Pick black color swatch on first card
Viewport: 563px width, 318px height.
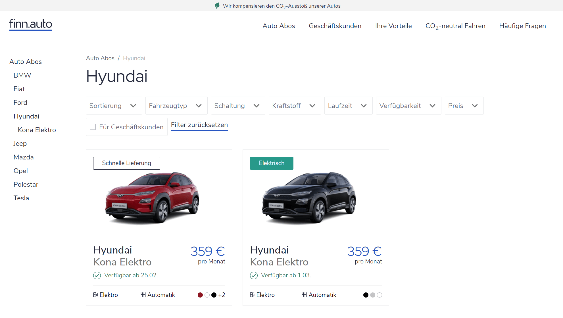click(214, 295)
